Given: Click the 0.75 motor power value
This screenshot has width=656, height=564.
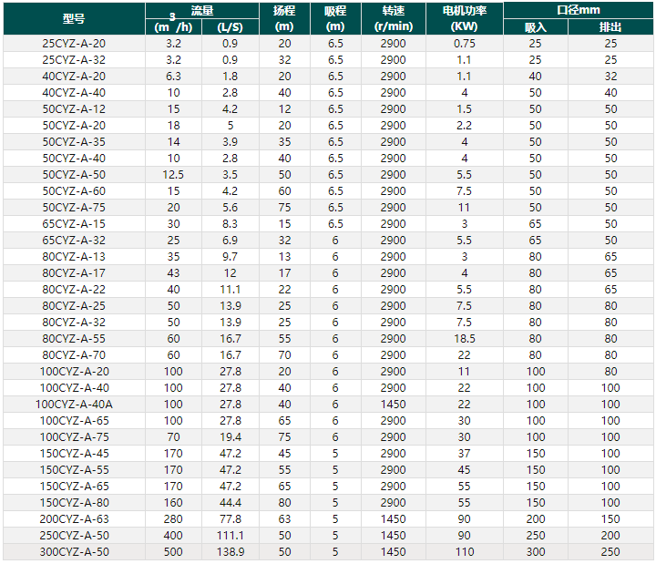Looking at the screenshot, I should 464,43.
